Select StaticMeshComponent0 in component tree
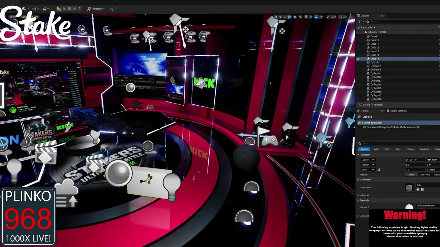440x247 pixels. pos(394,127)
